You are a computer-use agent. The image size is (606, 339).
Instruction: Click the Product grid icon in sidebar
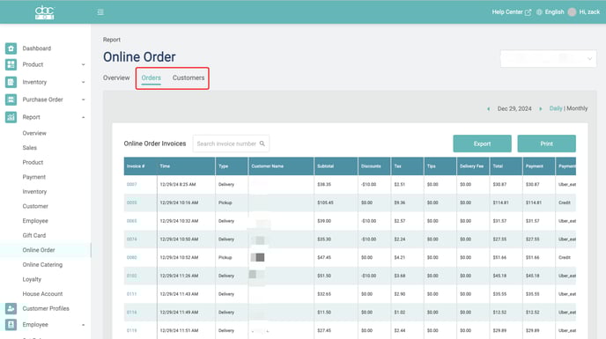[x=11, y=64]
